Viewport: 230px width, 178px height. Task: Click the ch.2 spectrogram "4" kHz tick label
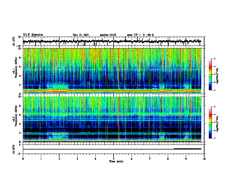pyautogui.click(x=20, y=124)
